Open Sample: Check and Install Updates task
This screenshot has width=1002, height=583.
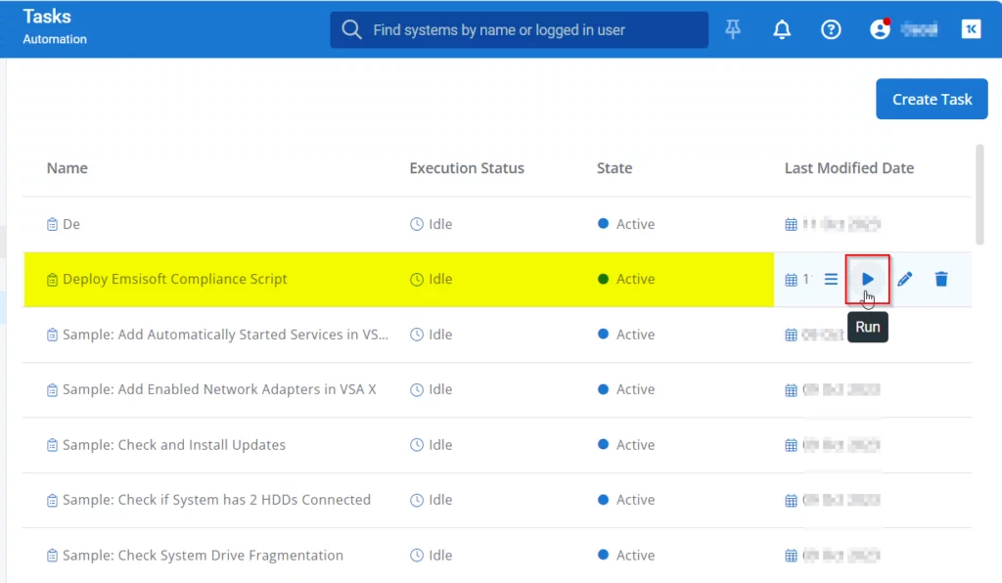(x=174, y=445)
